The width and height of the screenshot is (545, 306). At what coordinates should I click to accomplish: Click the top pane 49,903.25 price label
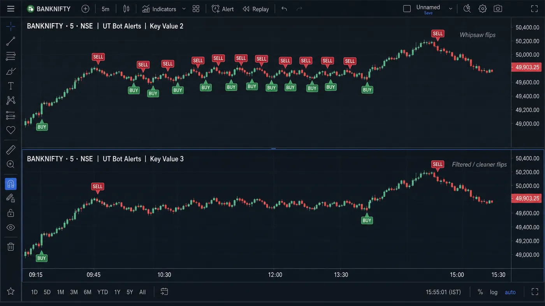click(x=527, y=67)
